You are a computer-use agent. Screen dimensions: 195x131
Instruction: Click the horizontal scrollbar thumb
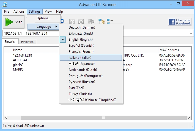pos(104,118)
